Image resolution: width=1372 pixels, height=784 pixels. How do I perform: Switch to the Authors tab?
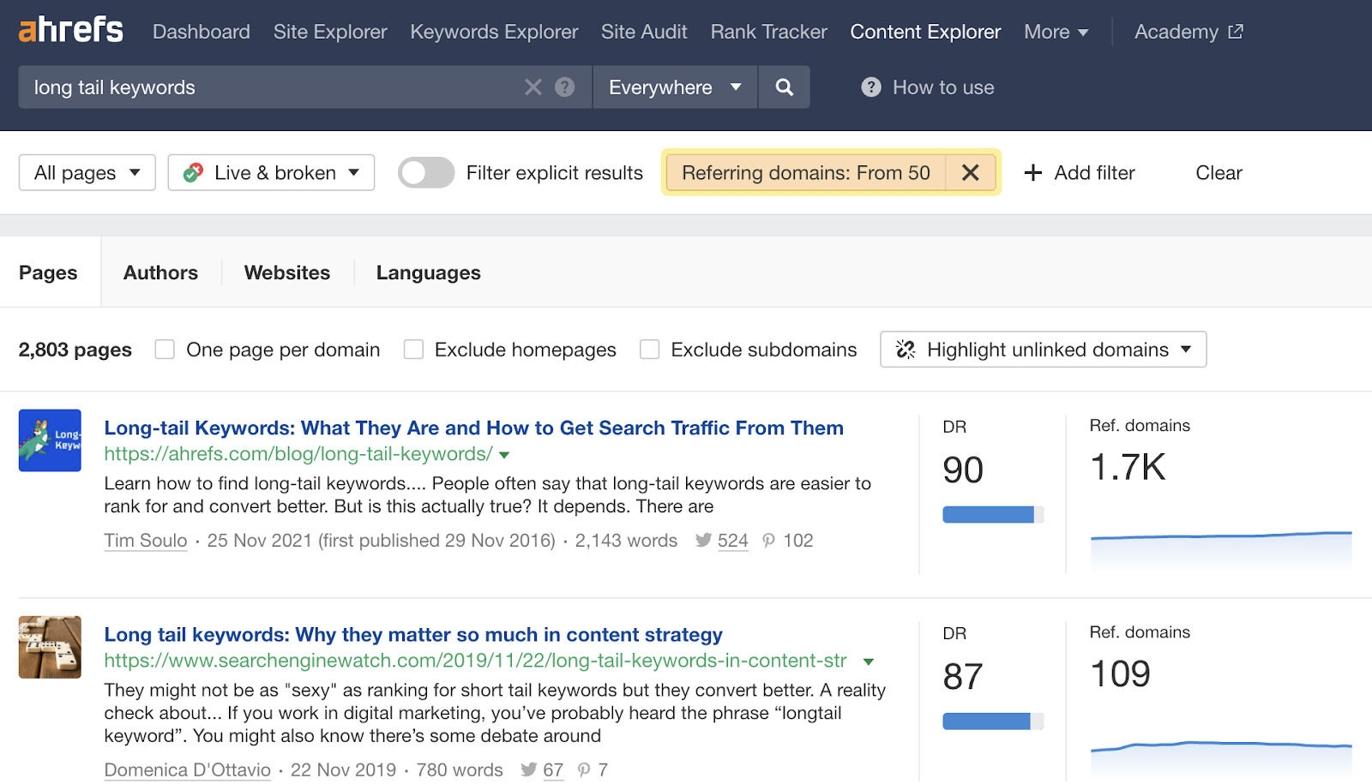pyautogui.click(x=160, y=272)
